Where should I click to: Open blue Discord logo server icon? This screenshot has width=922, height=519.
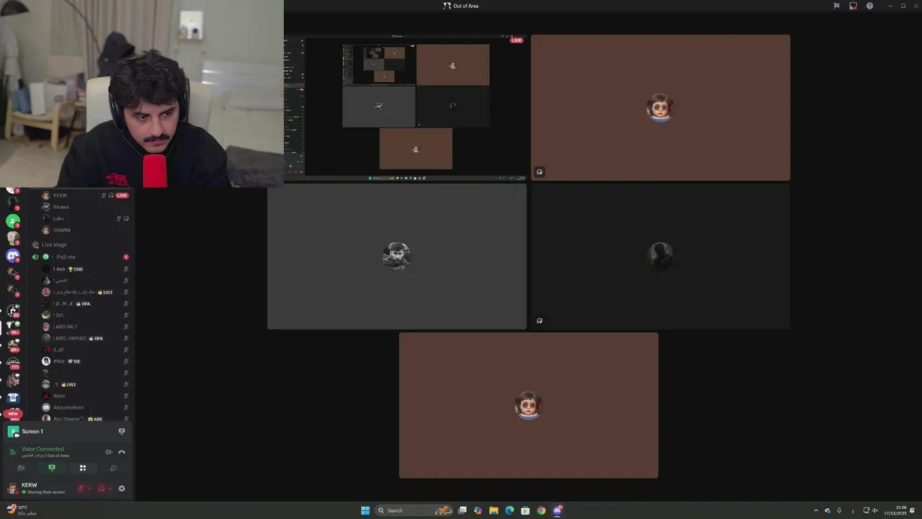coord(13,256)
